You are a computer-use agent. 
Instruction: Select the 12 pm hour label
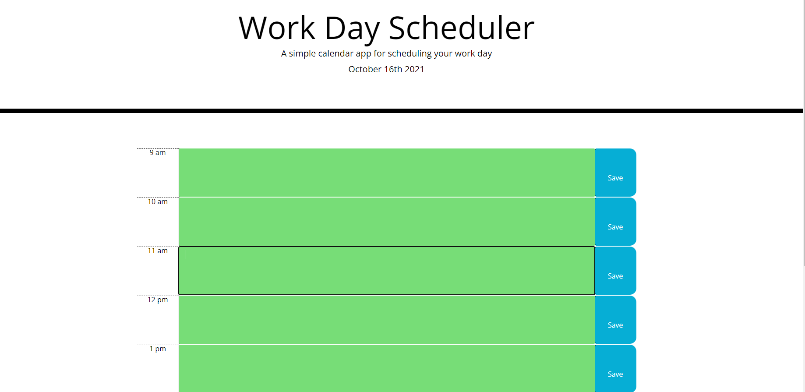(x=157, y=300)
